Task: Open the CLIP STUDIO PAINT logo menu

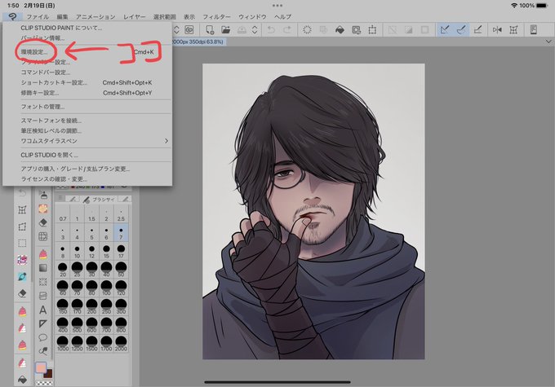Action: point(12,16)
